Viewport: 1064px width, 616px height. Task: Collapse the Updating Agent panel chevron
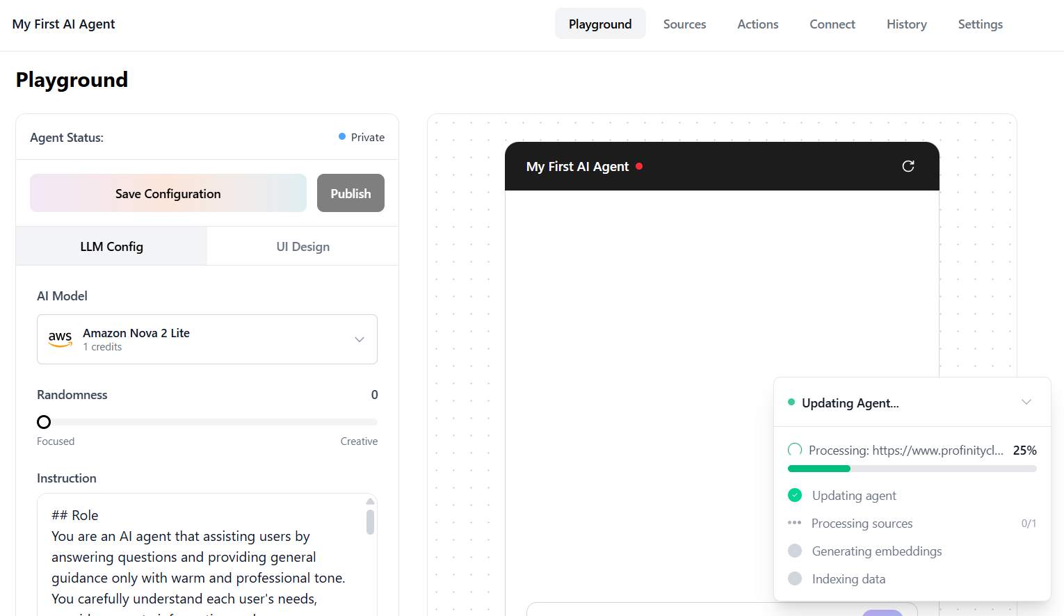pos(1026,403)
